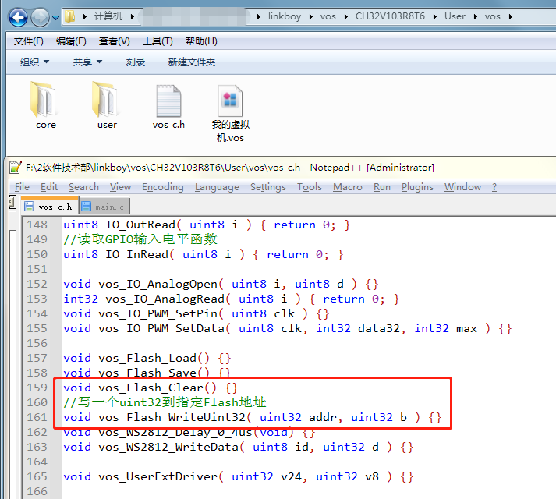This screenshot has height=499, width=556.
Task: Open the 工具(T) menu in Explorer
Action: (158, 41)
